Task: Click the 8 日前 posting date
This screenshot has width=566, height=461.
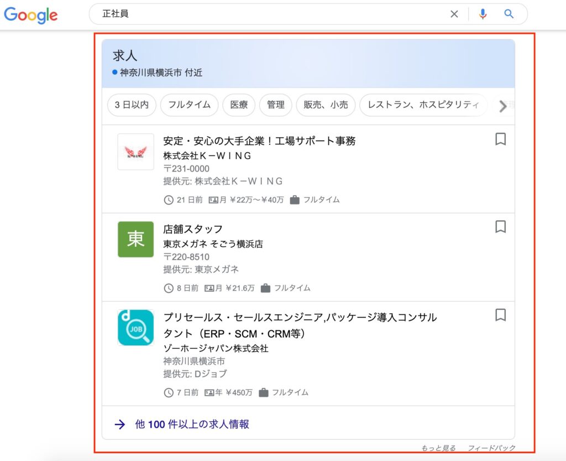Action: click(188, 288)
